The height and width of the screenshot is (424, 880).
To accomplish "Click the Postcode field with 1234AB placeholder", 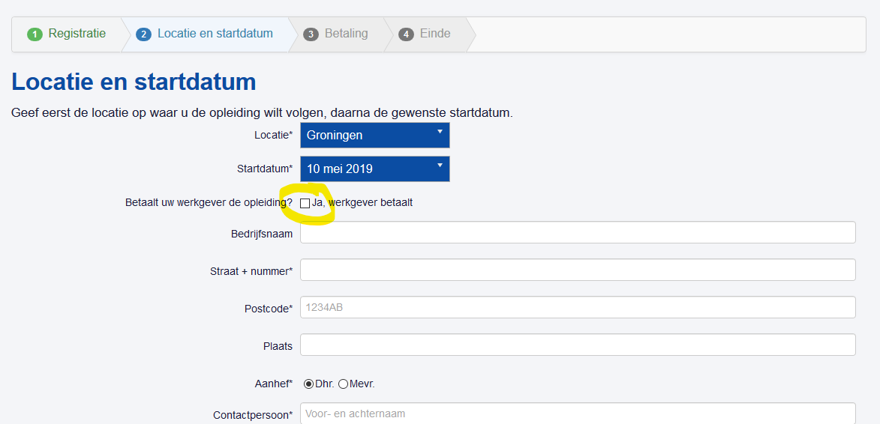I will point(578,307).
